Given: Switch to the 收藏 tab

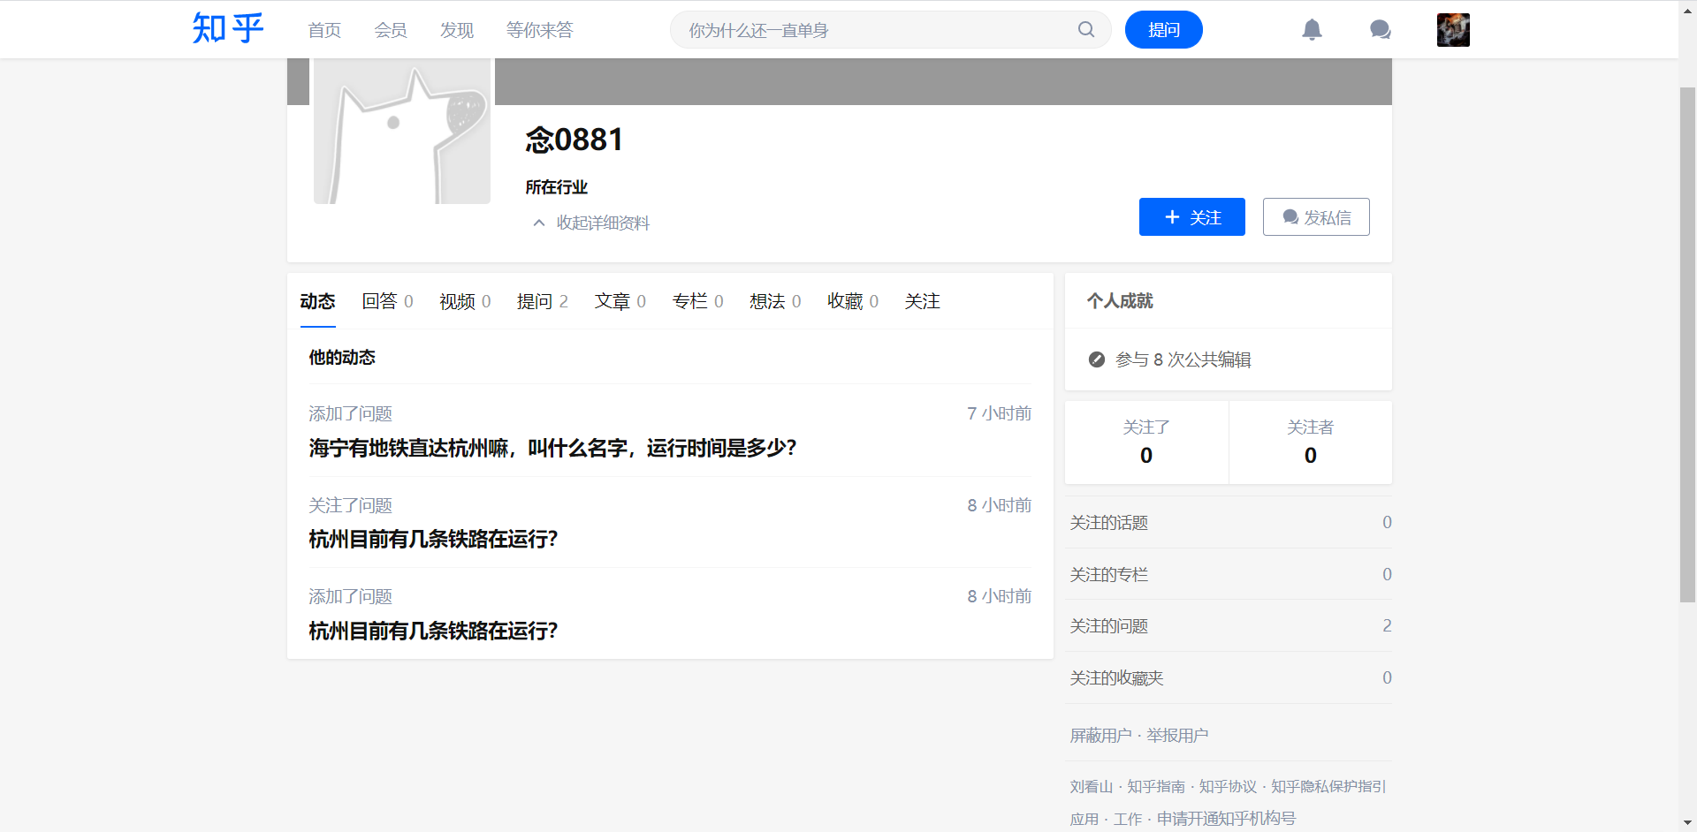Looking at the screenshot, I should 853,301.
